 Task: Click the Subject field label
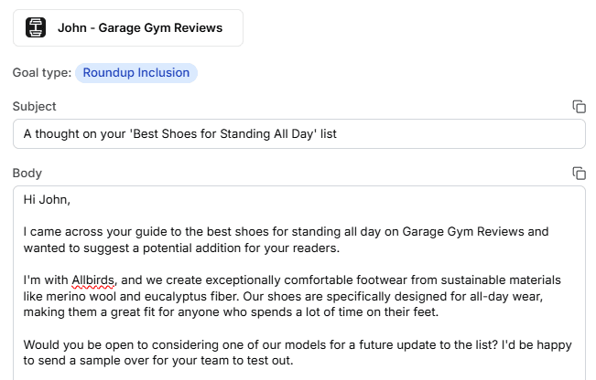click(x=34, y=107)
